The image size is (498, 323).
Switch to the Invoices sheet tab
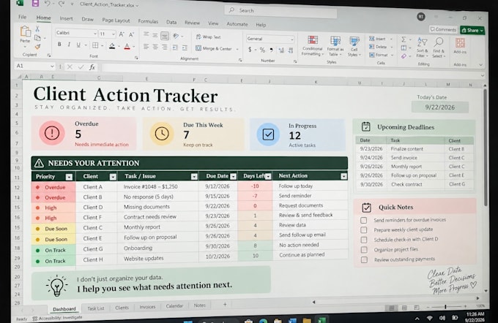coord(147,307)
